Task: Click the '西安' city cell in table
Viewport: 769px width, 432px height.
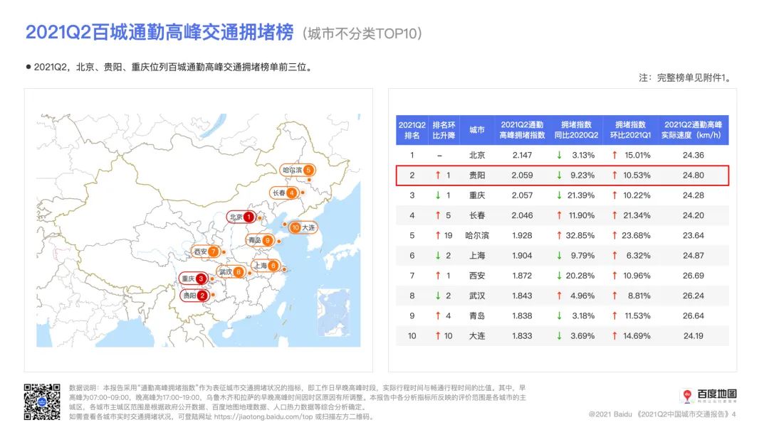Action: click(476, 276)
